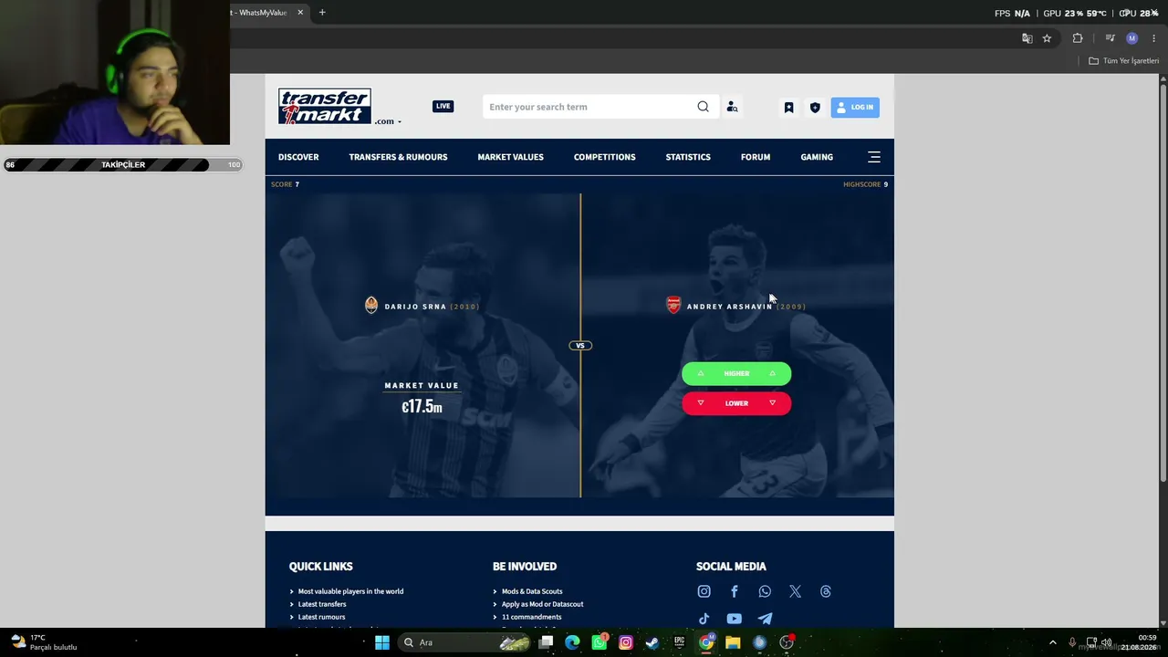Open the watchlist bookmark icon
Viewport: 1168px width, 657px height.
tap(788, 107)
